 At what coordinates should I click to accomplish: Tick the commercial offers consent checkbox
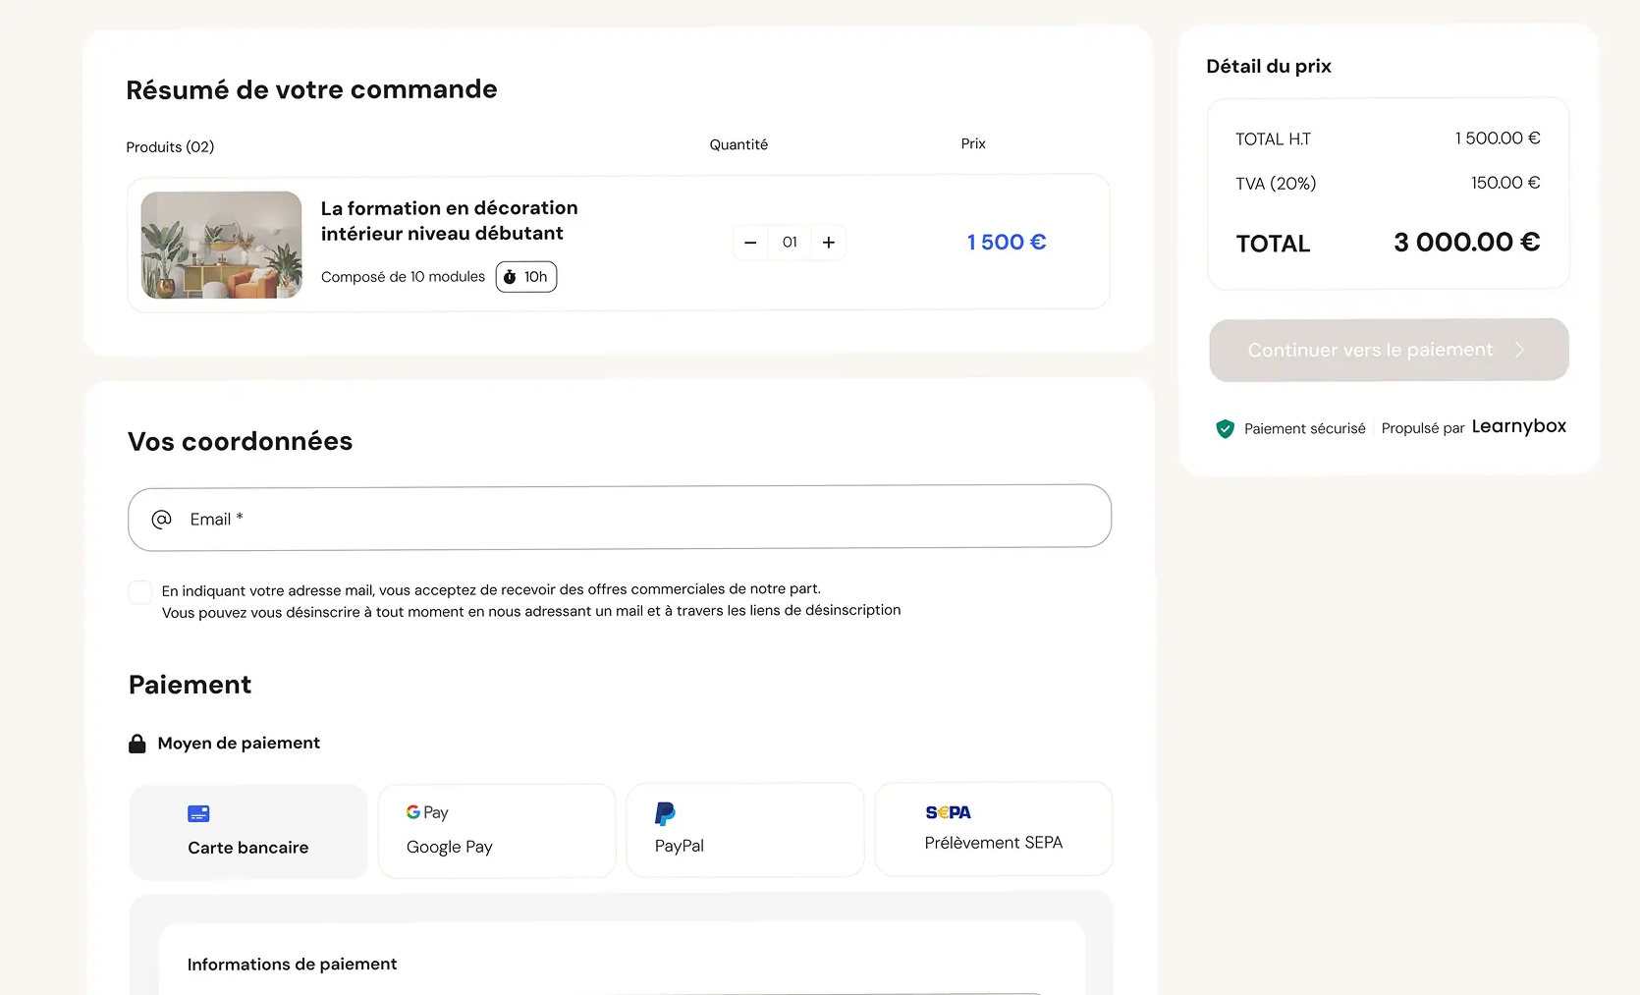[x=140, y=592]
